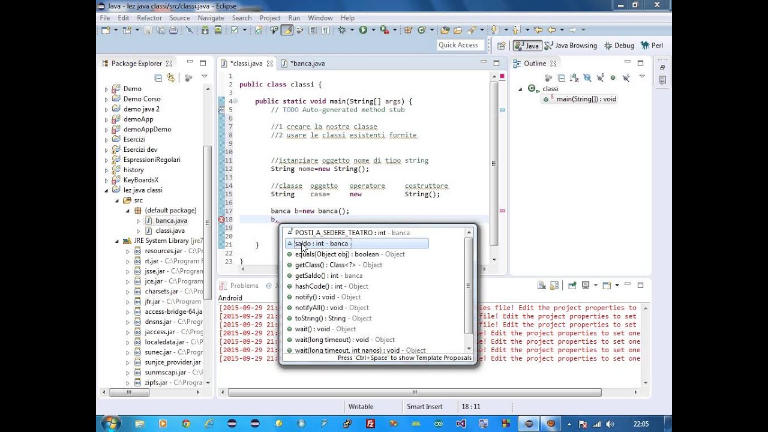Switch to the Java Browsing perspective

pyautogui.click(x=571, y=46)
